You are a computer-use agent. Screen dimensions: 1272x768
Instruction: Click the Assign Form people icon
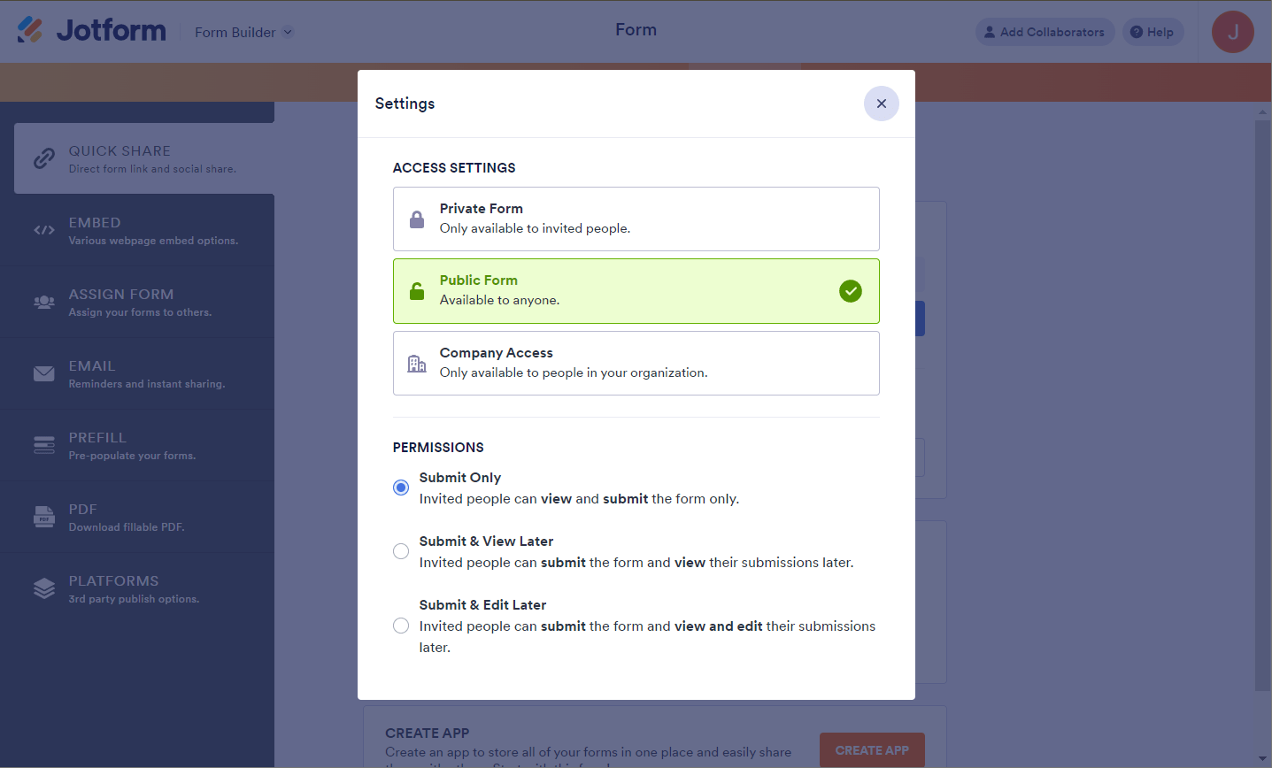(x=44, y=302)
